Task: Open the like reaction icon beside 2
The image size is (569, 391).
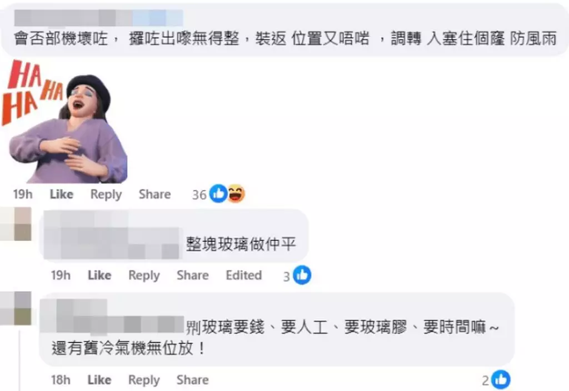Action: [501, 379]
